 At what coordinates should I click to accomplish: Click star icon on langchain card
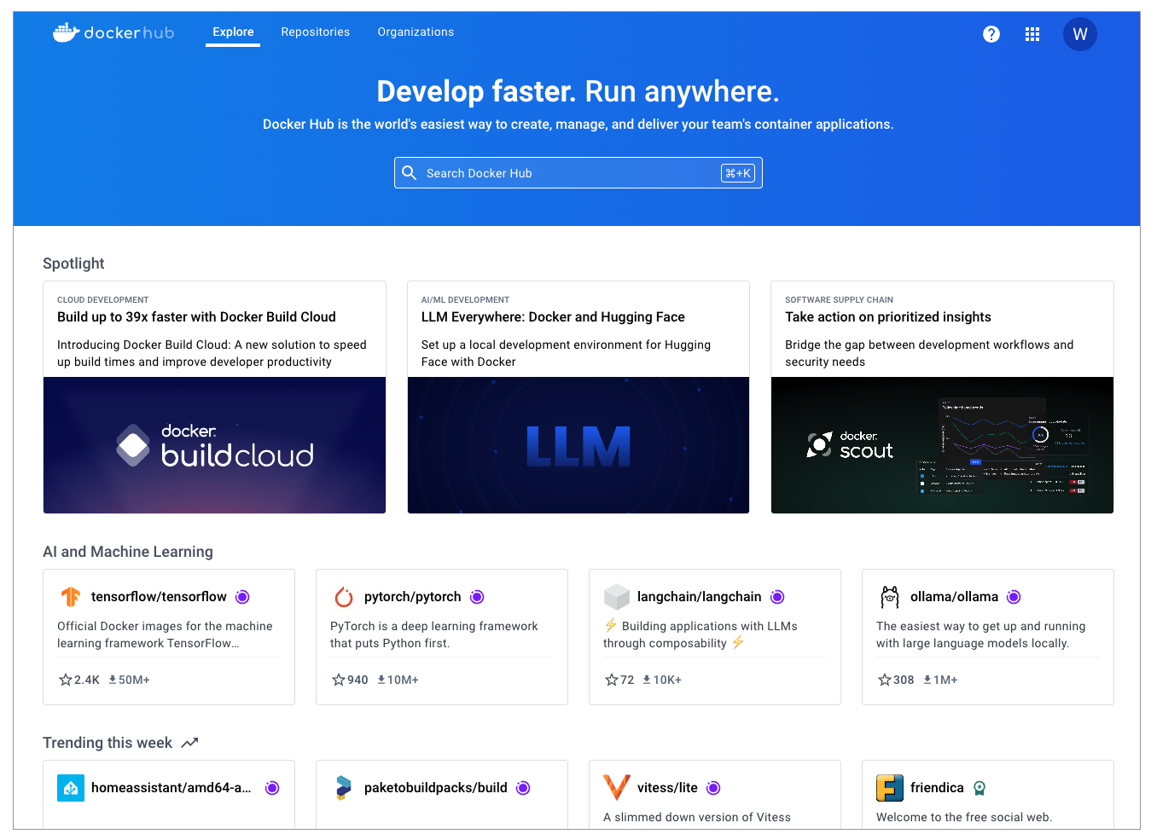pyautogui.click(x=611, y=680)
